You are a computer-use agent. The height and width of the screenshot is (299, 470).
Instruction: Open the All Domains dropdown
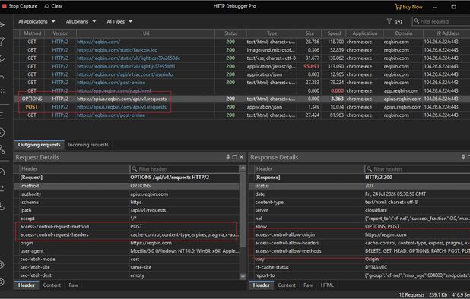click(81, 21)
